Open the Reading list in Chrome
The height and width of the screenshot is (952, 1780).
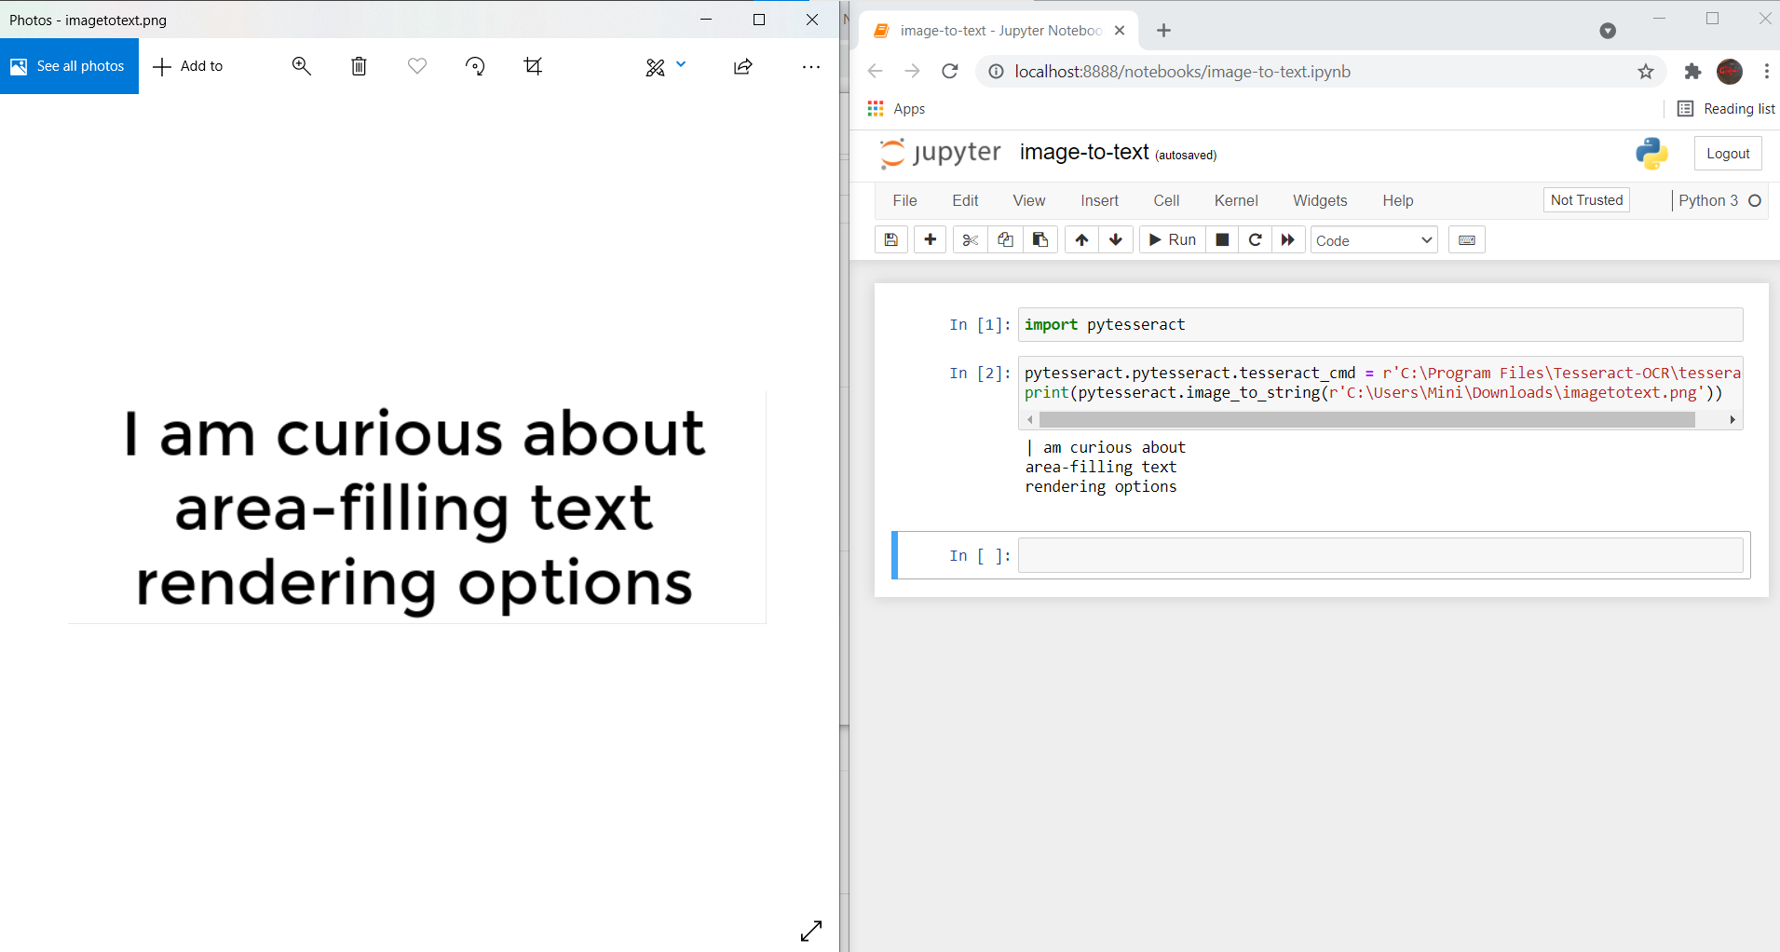[1726, 109]
